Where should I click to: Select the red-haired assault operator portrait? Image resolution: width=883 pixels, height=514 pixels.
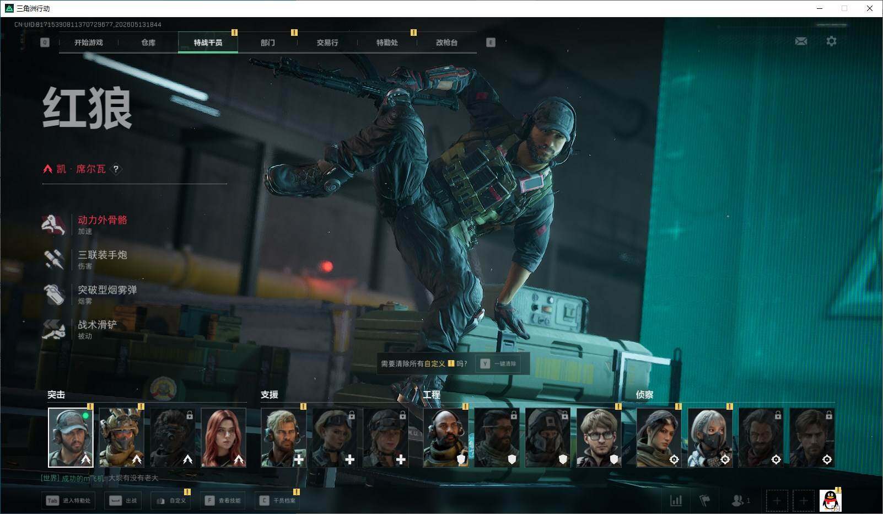(223, 437)
